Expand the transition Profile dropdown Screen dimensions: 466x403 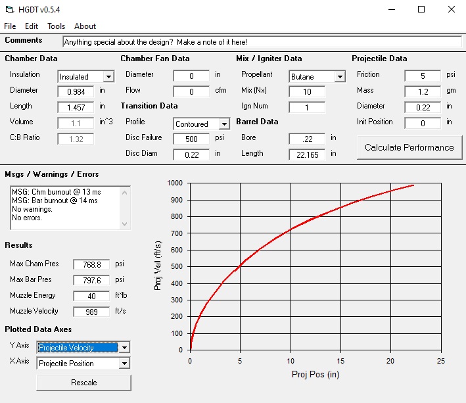(224, 124)
